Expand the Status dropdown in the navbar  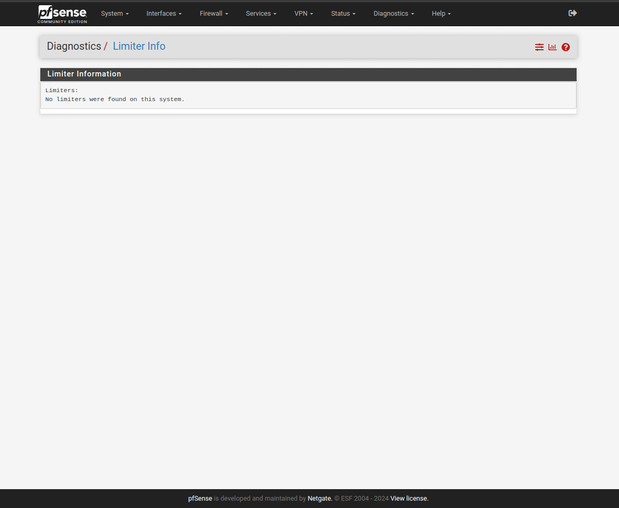(x=343, y=14)
